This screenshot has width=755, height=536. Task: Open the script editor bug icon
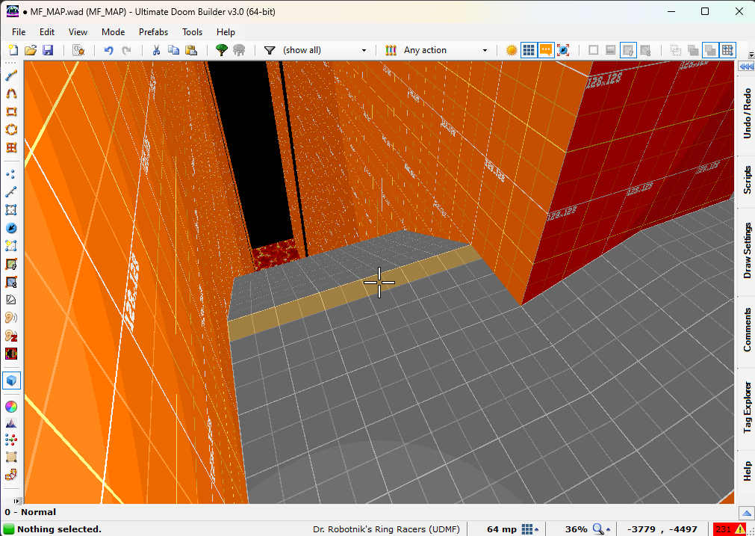78,50
